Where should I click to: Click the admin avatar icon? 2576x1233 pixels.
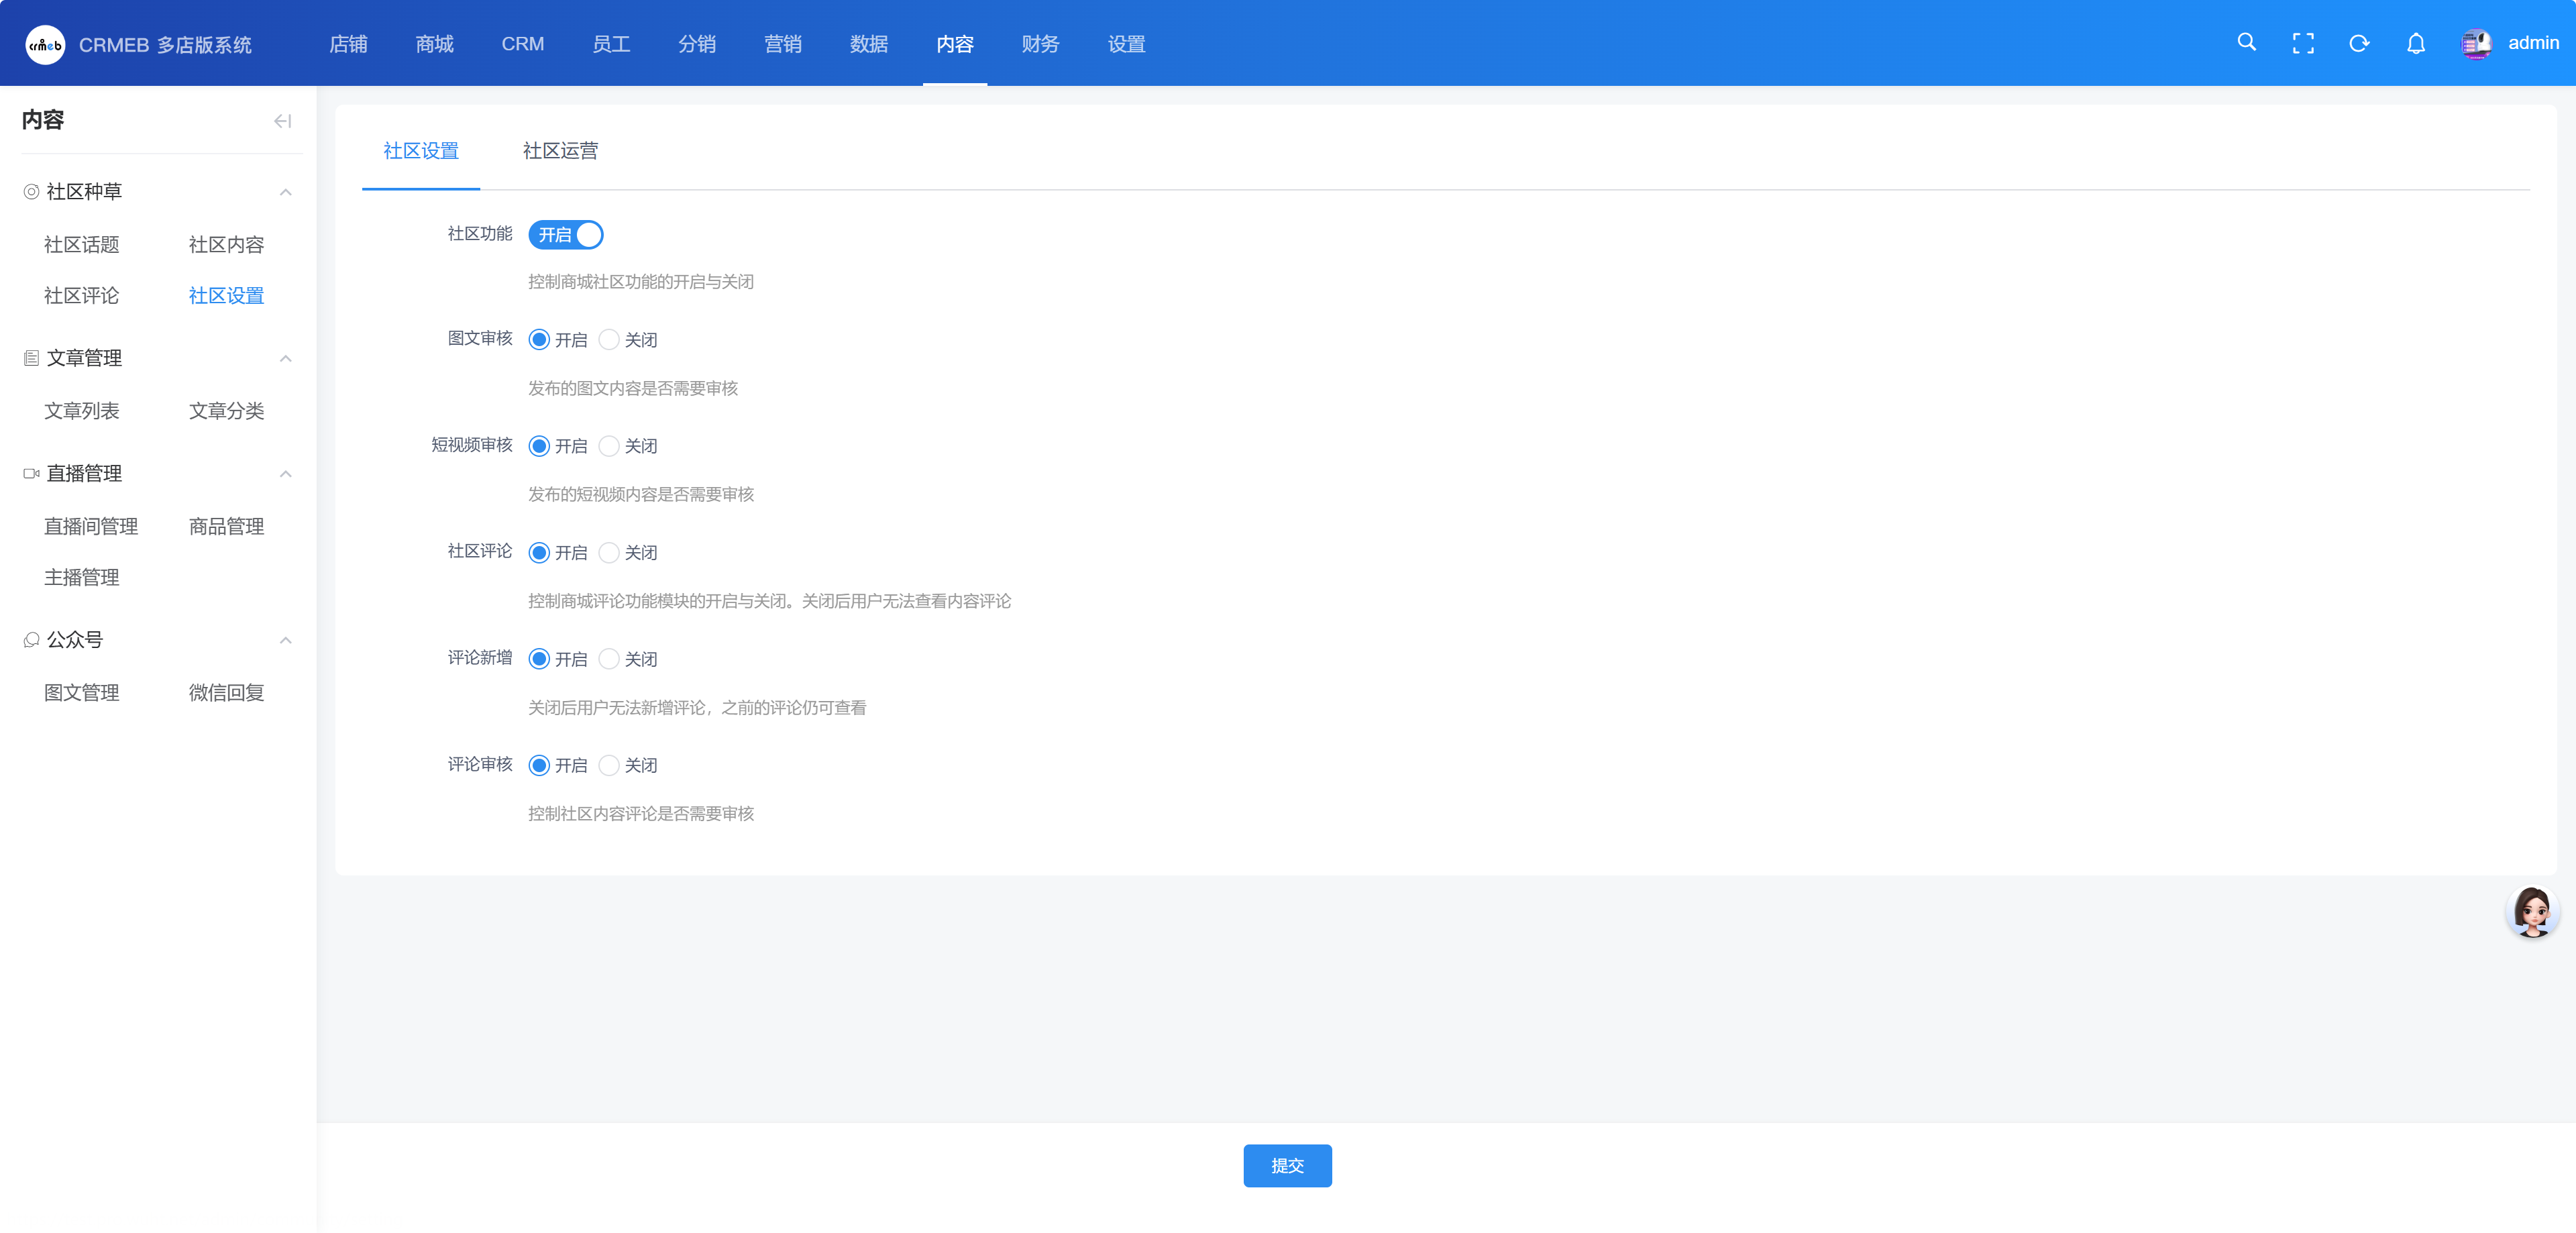click(x=2476, y=43)
